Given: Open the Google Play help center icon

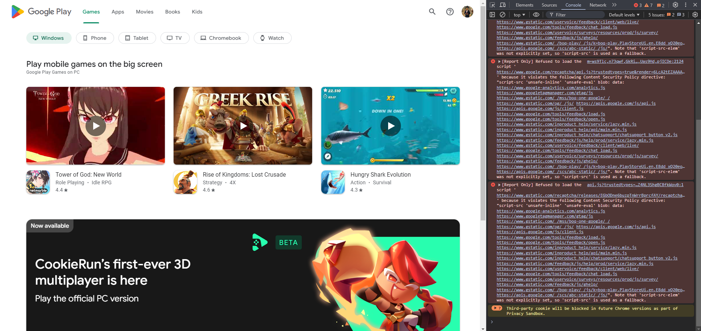Looking at the screenshot, I should [450, 12].
